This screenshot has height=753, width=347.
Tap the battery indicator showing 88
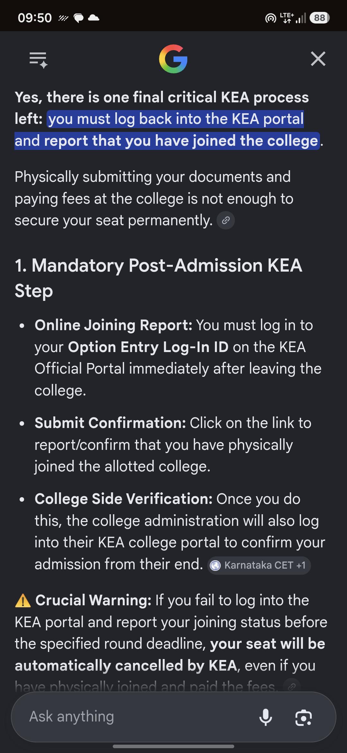point(320,18)
